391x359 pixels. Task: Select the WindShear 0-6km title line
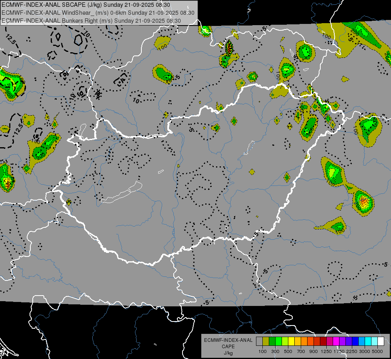pos(98,13)
